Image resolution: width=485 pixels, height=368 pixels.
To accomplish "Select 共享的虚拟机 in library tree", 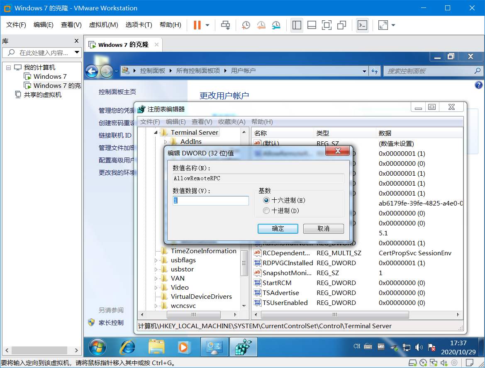I will click(42, 94).
